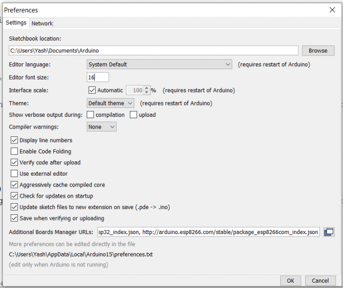Click Browse for sketchbook location

[318, 51]
